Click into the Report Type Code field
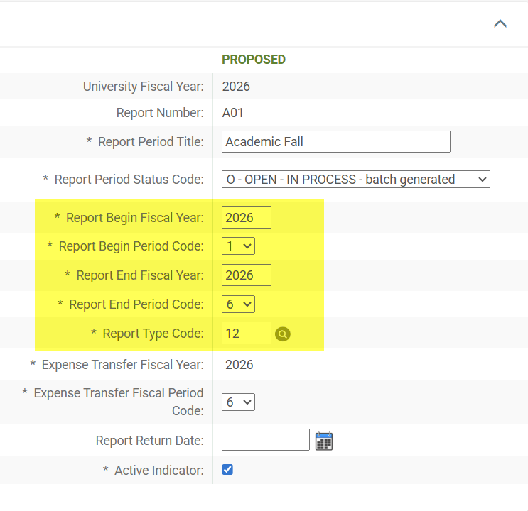The width and height of the screenshot is (528, 511). click(246, 333)
